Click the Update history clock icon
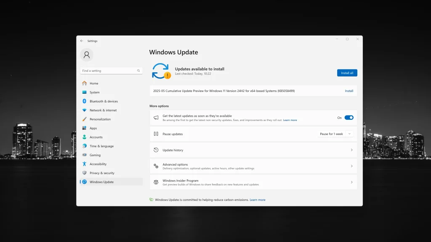This screenshot has height=242, width=431. click(156, 150)
